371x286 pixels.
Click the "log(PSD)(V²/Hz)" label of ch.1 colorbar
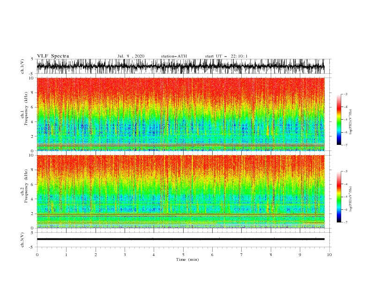351,122
